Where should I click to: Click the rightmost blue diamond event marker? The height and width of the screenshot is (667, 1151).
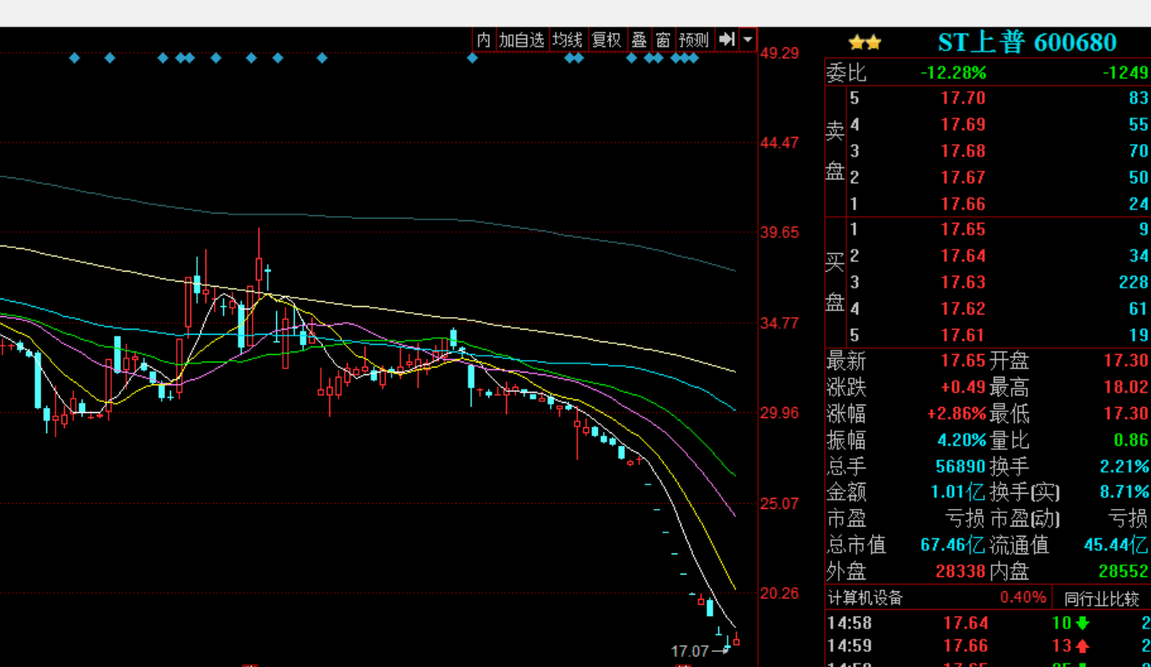[x=694, y=58]
